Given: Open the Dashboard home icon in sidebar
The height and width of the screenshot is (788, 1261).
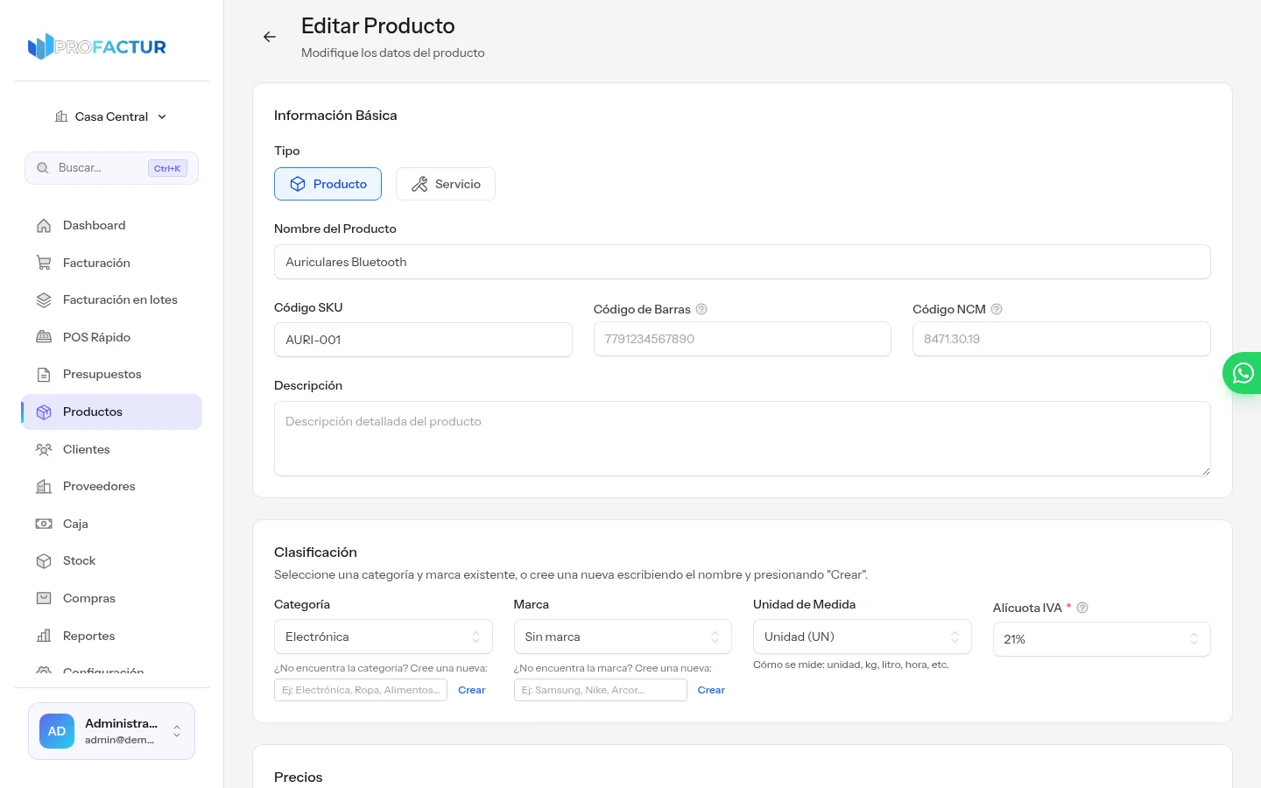Looking at the screenshot, I should pyautogui.click(x=44, y=226).
